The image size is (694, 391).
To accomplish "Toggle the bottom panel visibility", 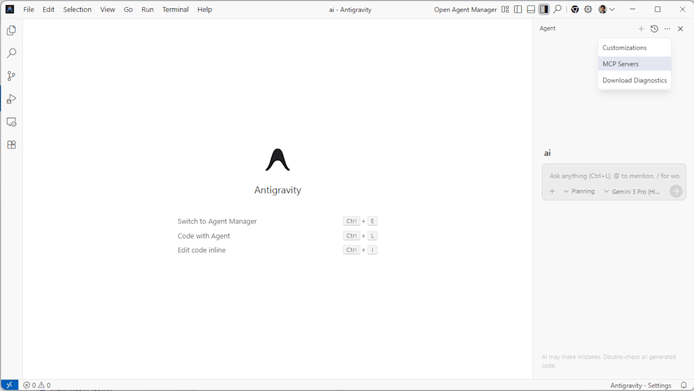I will tap(531, 9).
